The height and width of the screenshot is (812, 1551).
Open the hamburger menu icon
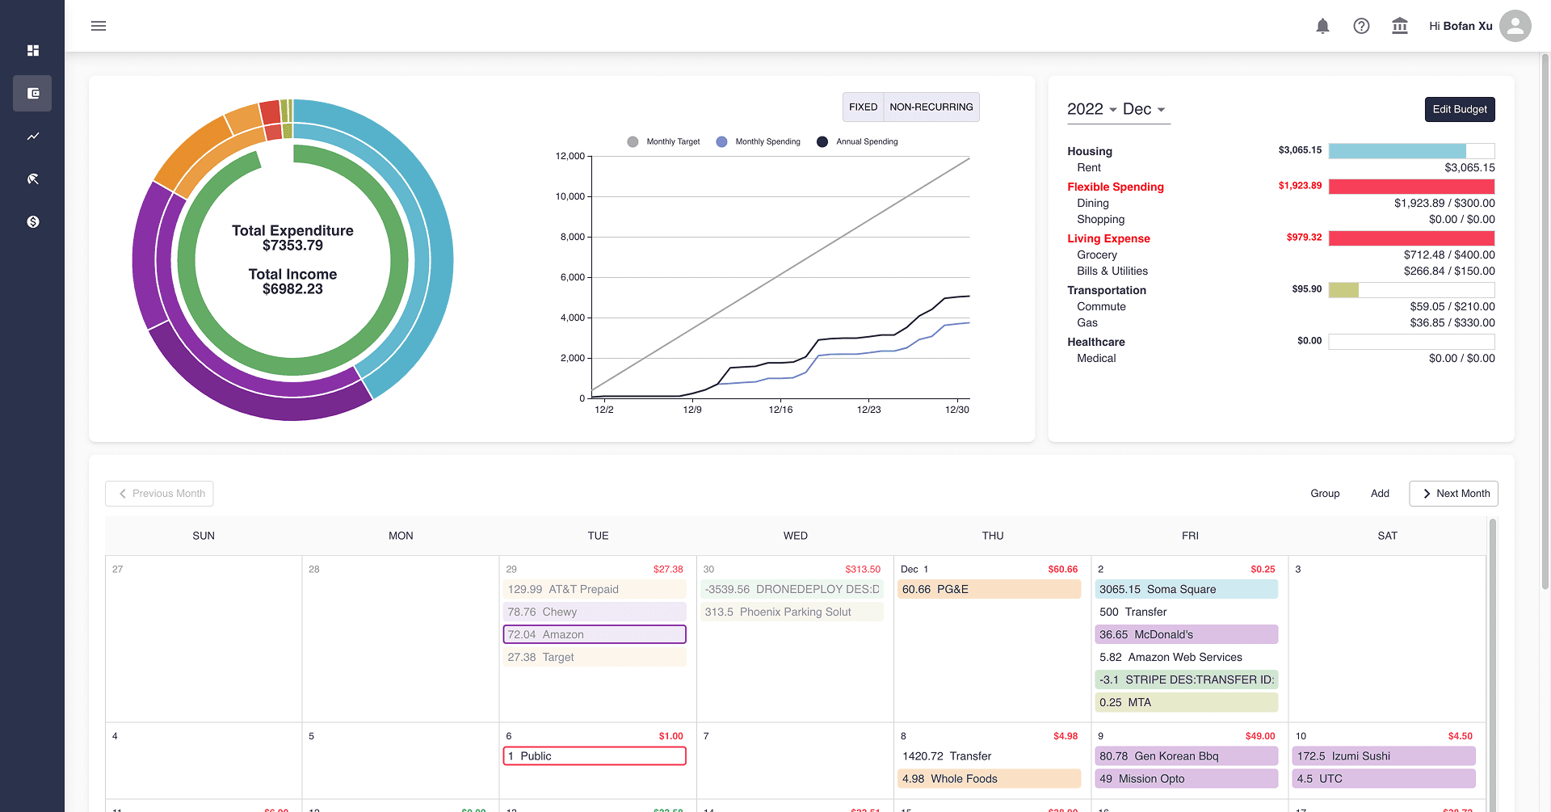click(x=99, y=26)
